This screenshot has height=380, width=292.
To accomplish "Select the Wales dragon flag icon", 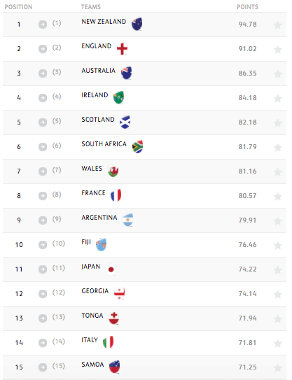I will [x=113, y=171].
